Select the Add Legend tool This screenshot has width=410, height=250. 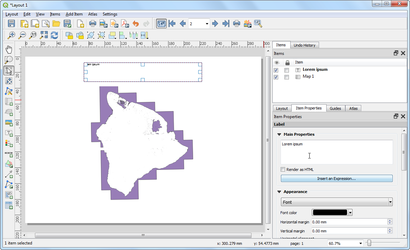(9, 143)
